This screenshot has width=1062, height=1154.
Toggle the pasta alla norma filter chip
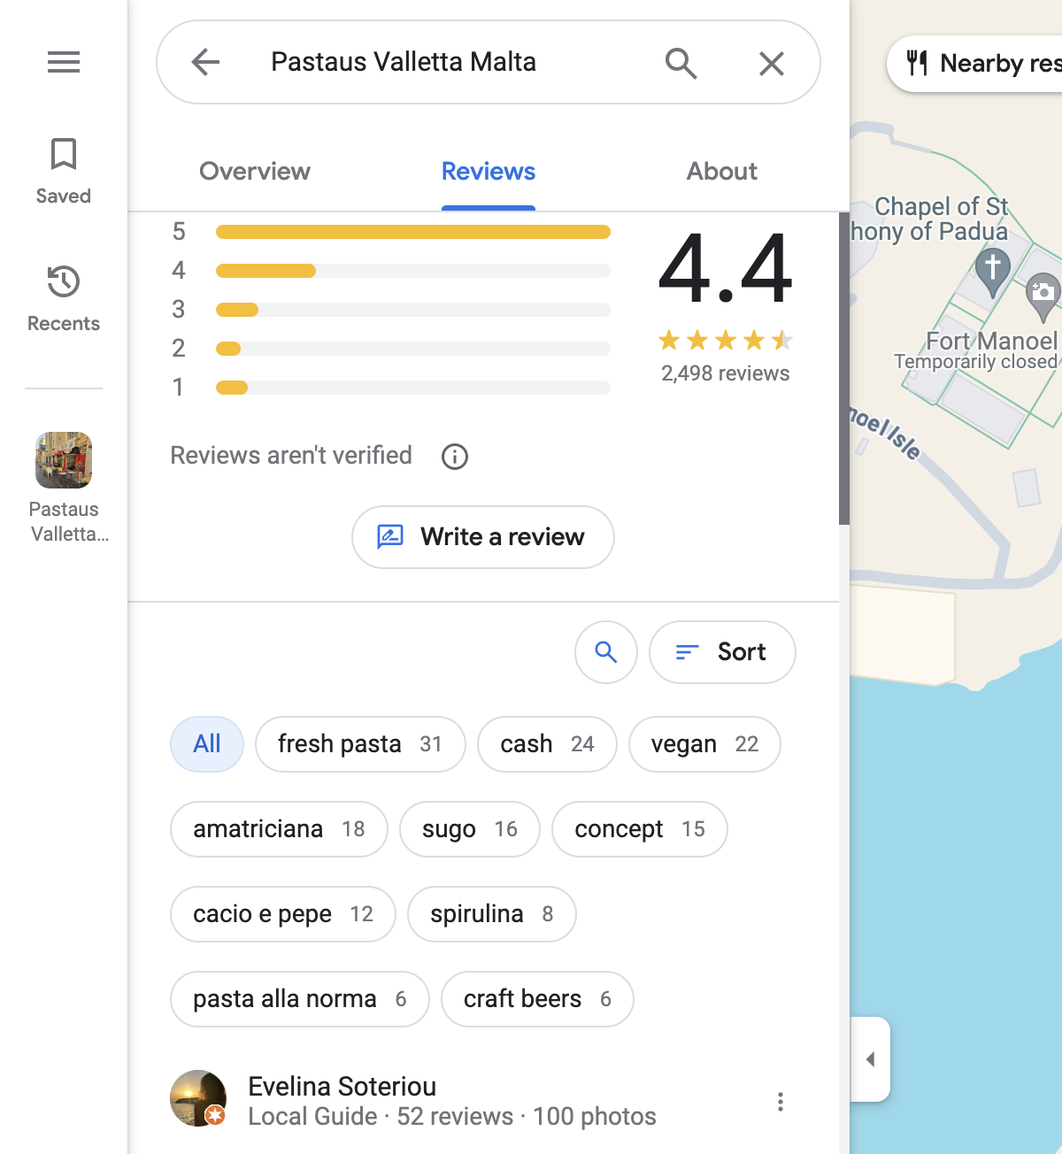click(300, 999)
